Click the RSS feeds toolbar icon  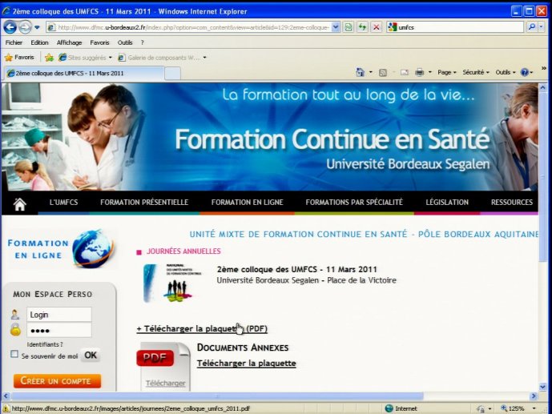tap(383, 72)
